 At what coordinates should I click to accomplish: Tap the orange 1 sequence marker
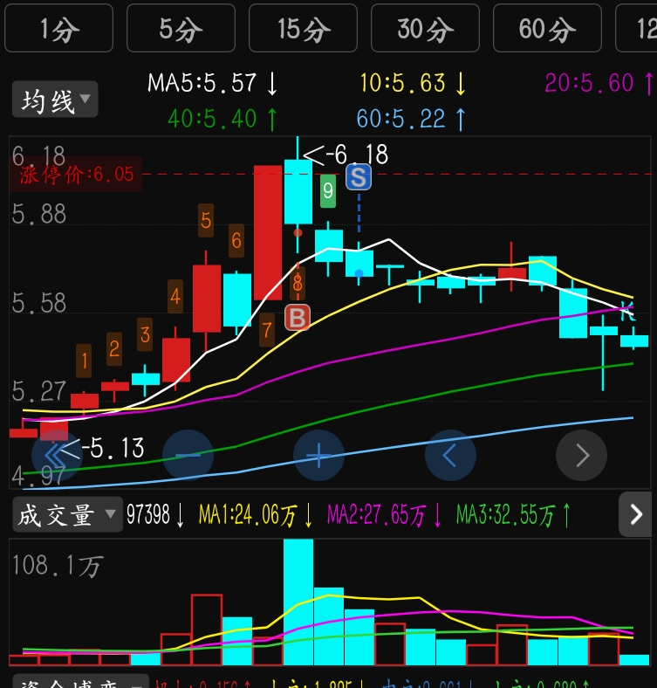[84, 361]
